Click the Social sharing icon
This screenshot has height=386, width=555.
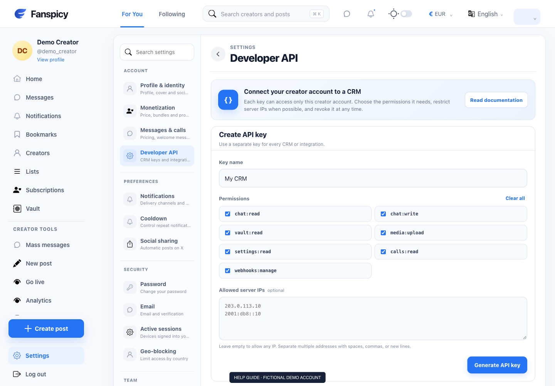(130, 244)
